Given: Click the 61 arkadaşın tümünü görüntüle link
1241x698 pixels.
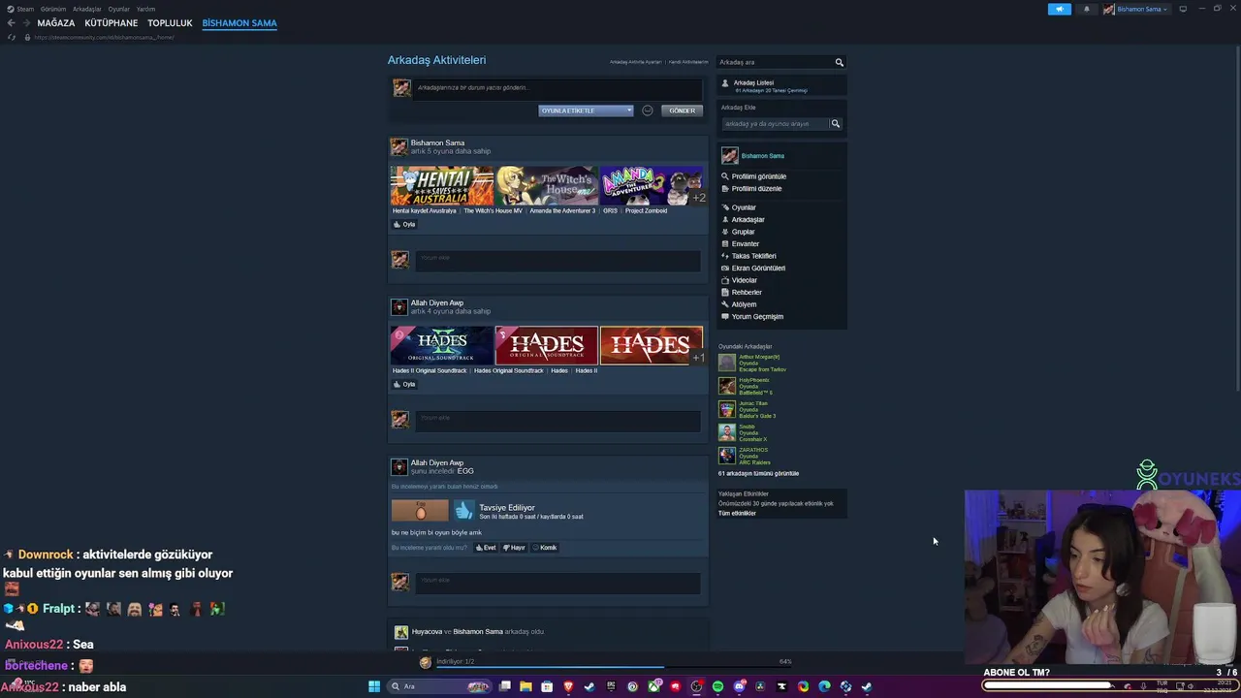Looking at the screenshot, I should click(758, 473).
